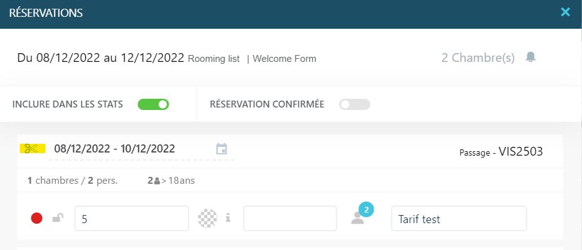Click the 08/12/2022 - 10/12/2022 date range
582x250 pixels.
click(x=115, y=149)
